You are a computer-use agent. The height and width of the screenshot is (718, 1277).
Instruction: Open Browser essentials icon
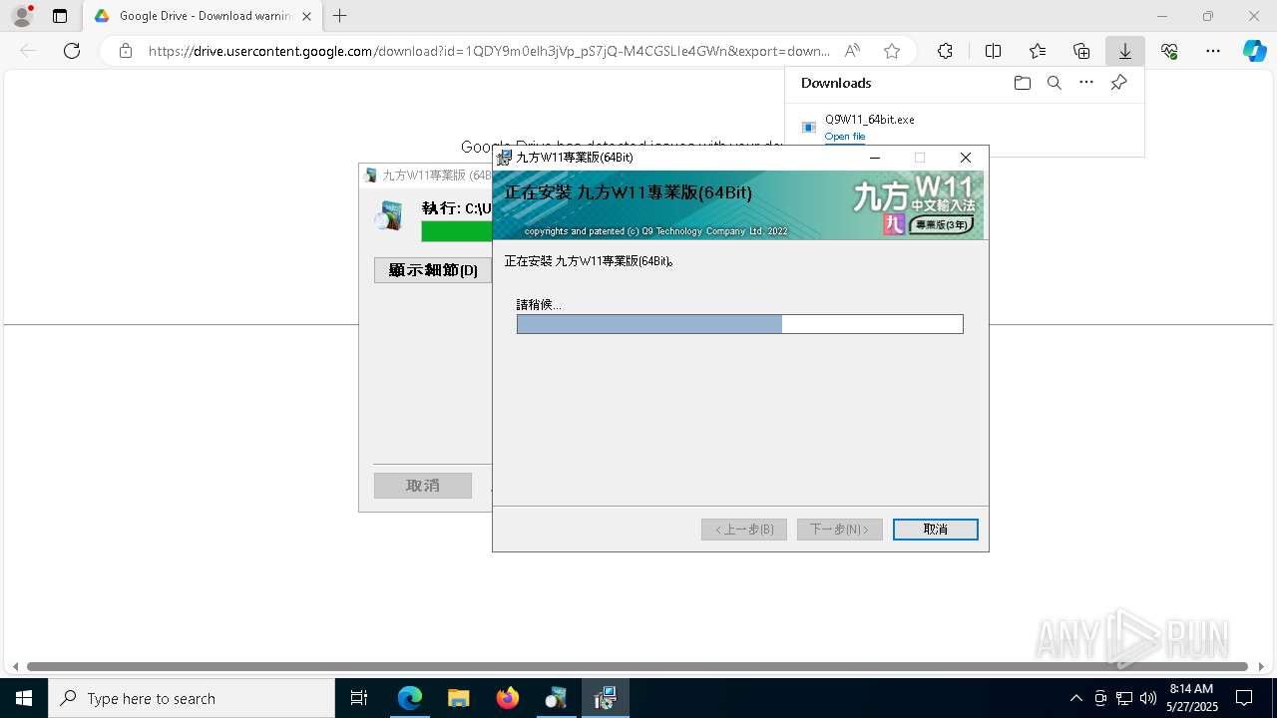coord(1169,51)
